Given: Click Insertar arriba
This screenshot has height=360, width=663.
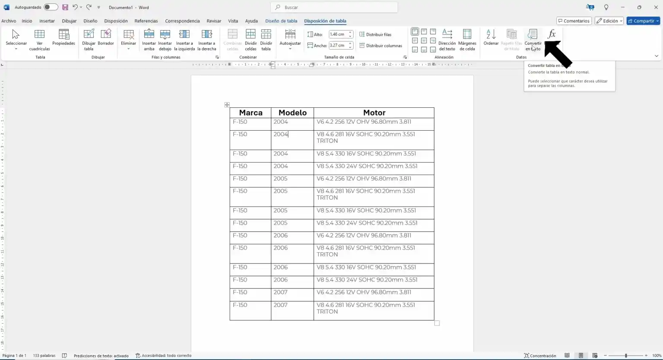Looking at the screenshot, I should (149, 40).
